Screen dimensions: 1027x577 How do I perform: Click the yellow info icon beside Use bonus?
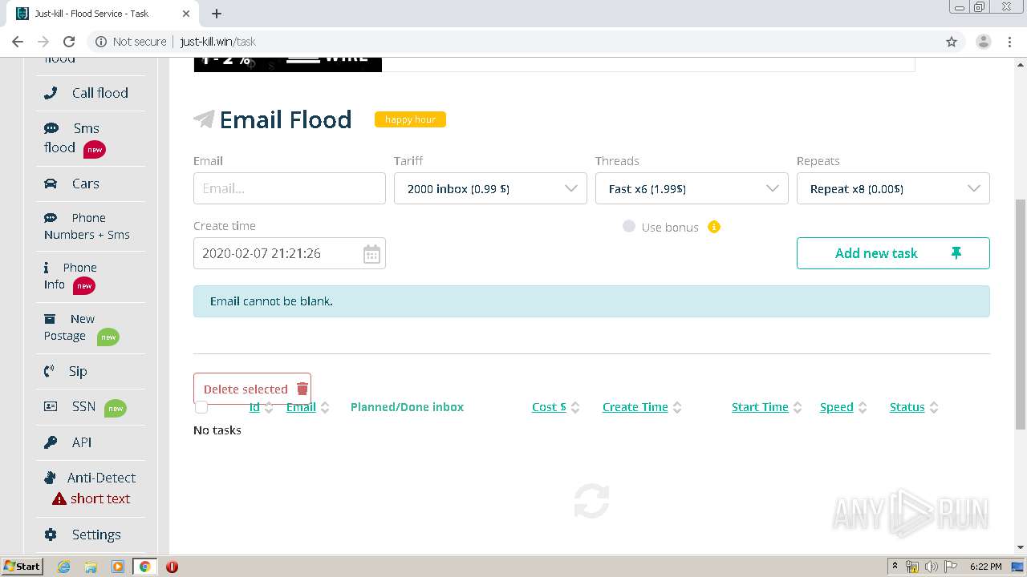(x=714, y=227)
